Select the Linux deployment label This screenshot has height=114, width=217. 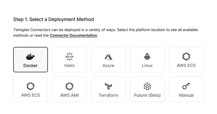(147, 66)
